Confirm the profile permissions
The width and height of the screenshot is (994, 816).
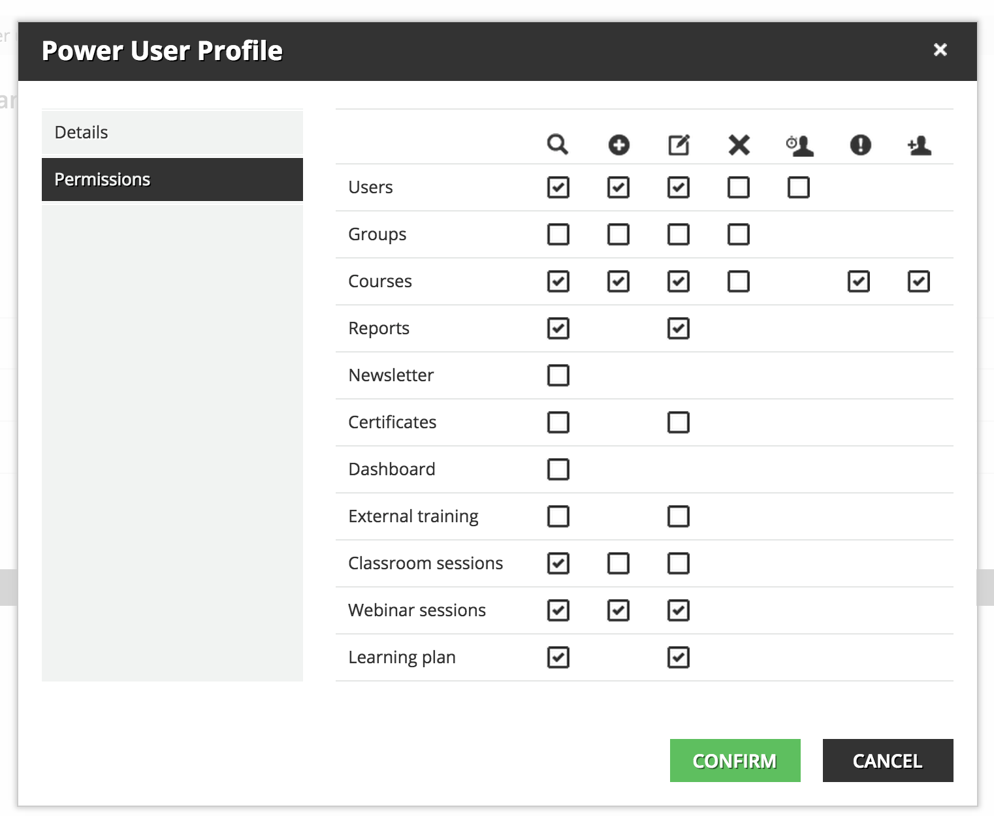(735, 761)
